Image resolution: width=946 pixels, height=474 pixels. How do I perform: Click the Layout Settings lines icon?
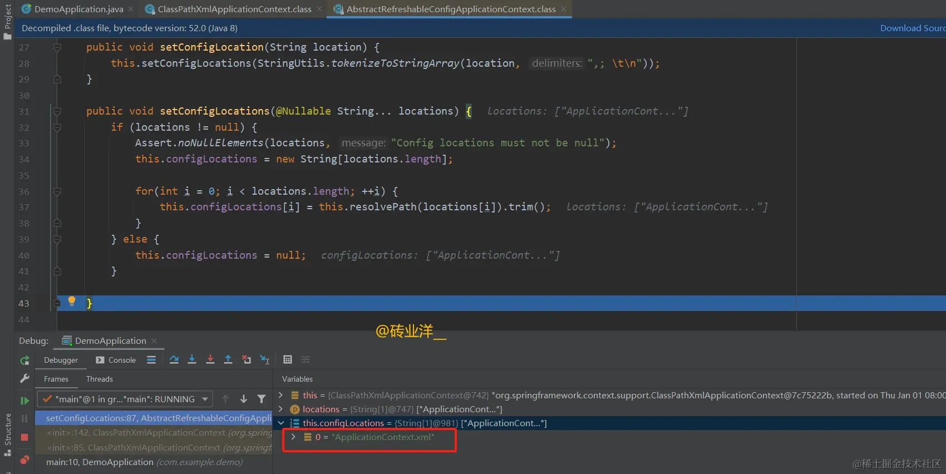pos(151,360)
